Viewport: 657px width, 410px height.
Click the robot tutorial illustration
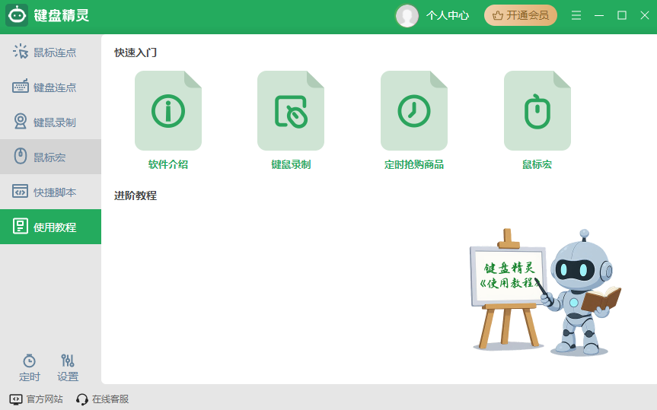(546, 291)
